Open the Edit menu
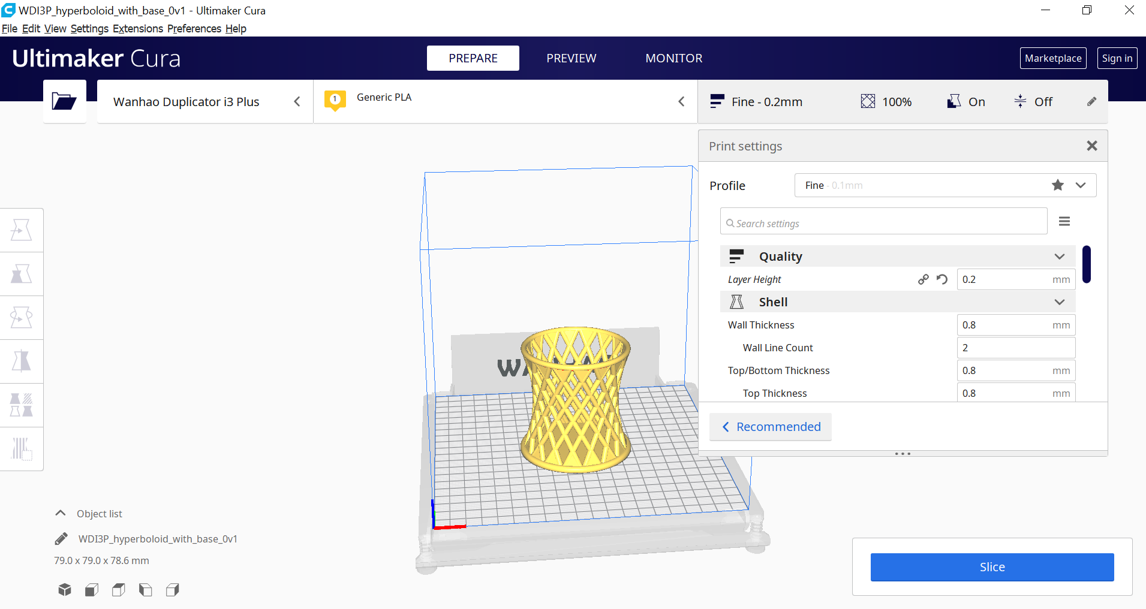Screen dimensions: 1146x609 pos(31,29)
